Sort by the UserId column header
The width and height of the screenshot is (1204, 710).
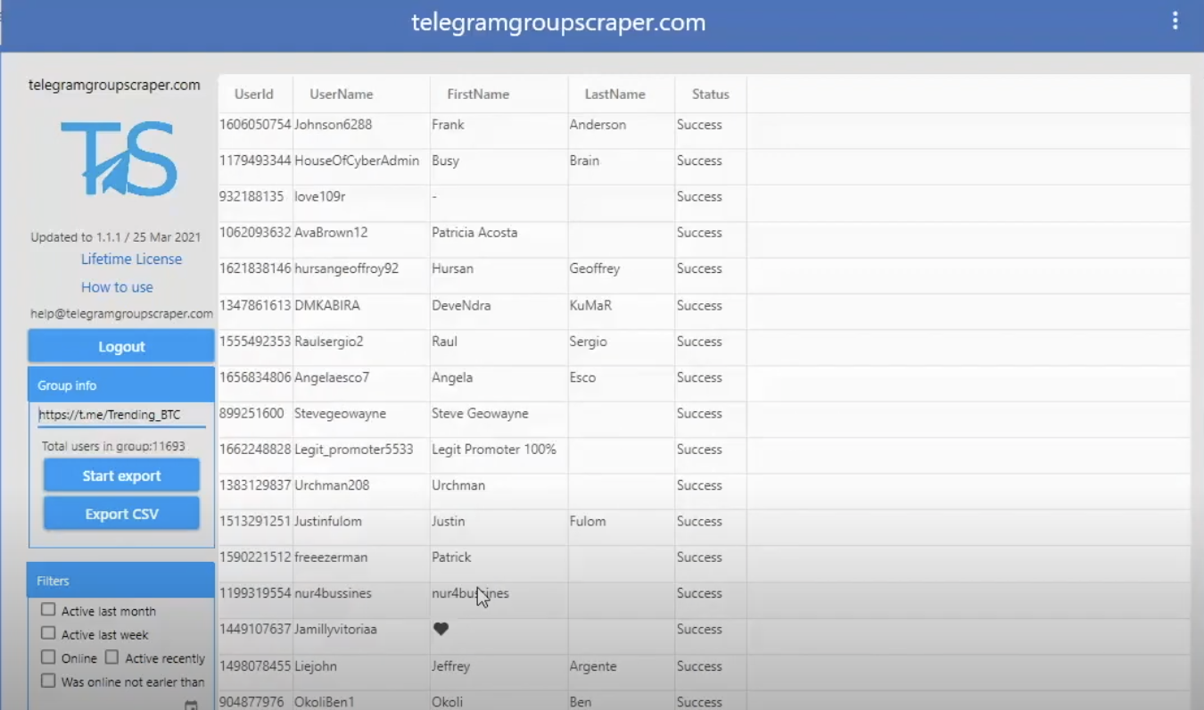click(x=254, y=94)
